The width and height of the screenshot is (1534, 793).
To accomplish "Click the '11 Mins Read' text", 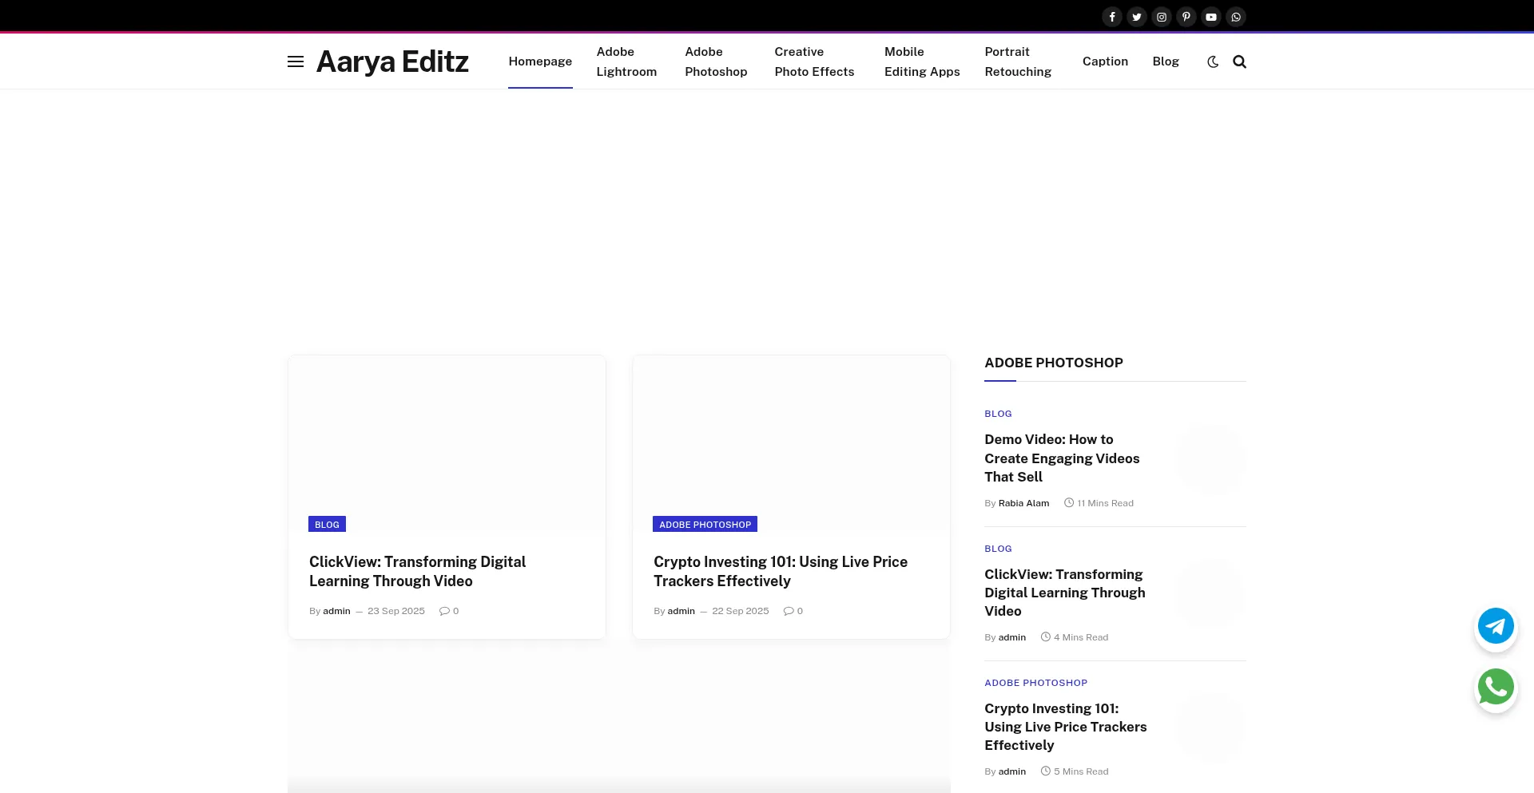I will 1105,503.
